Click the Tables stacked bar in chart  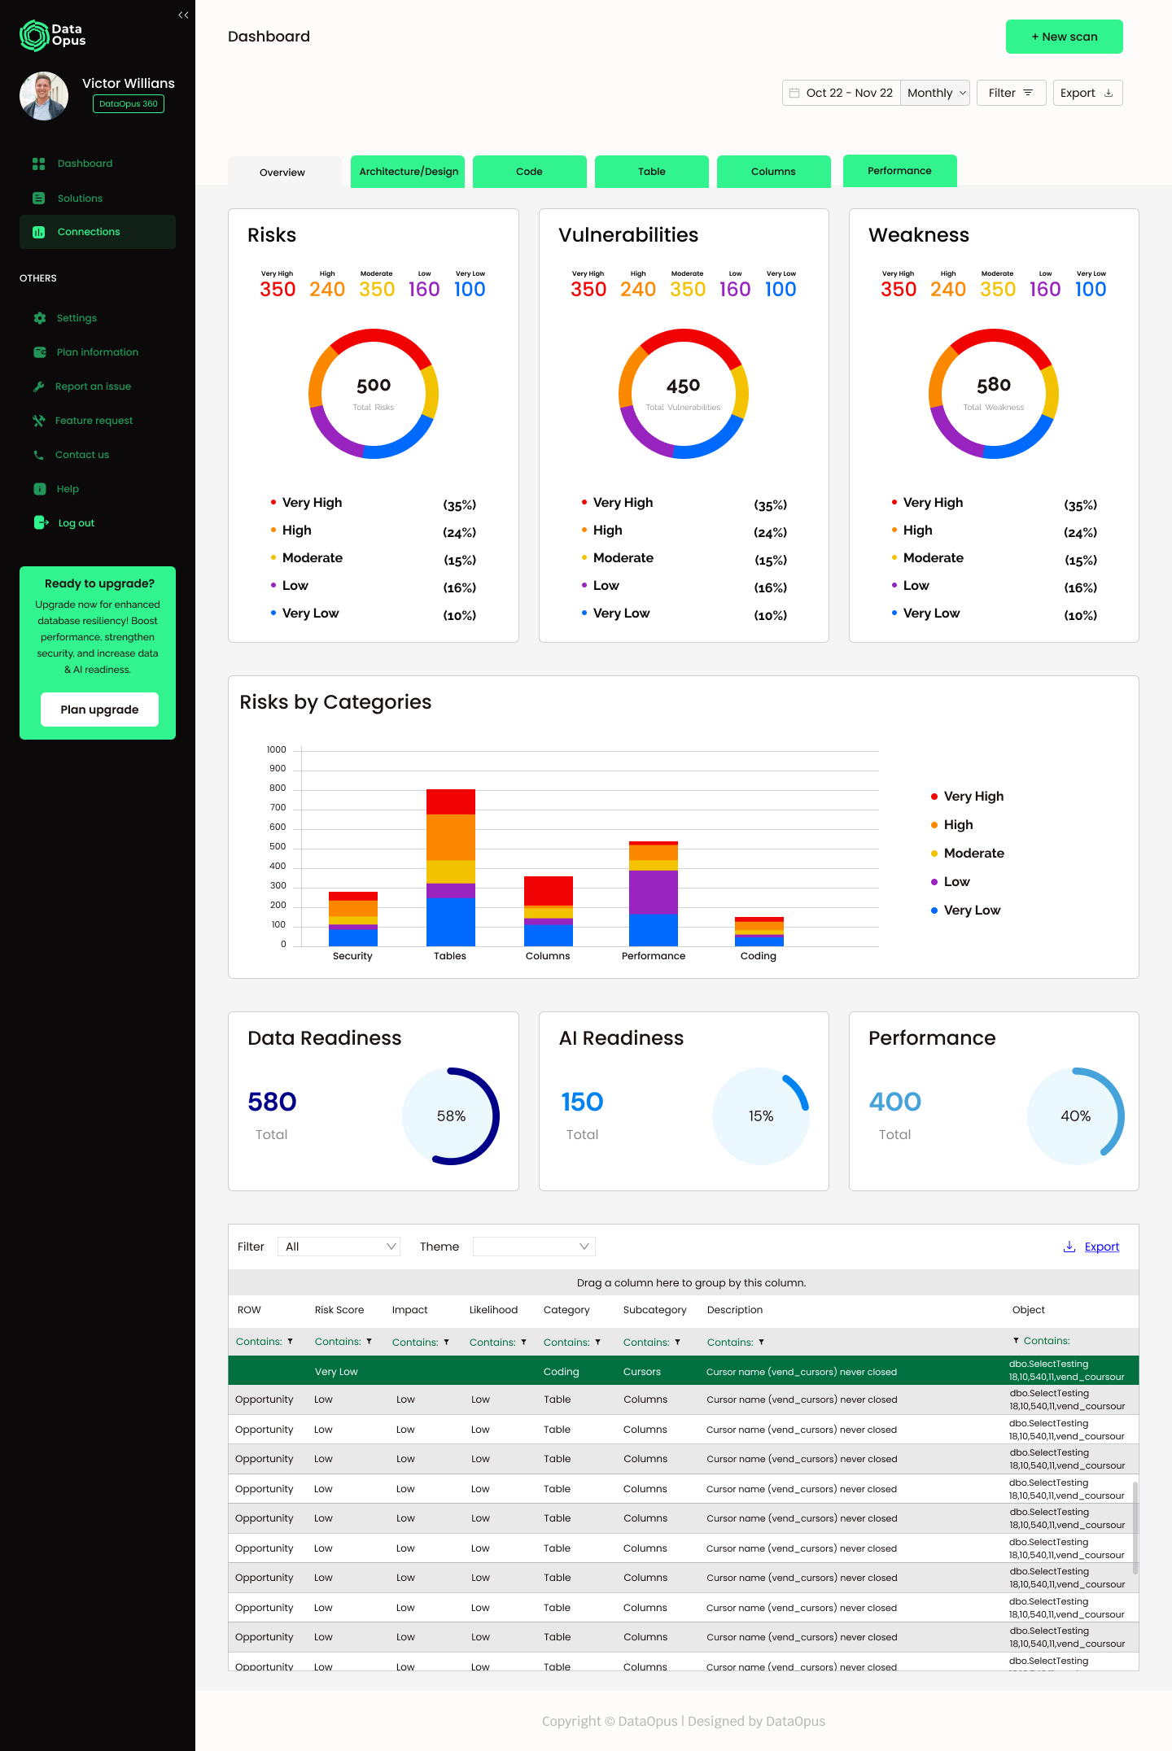451,867
